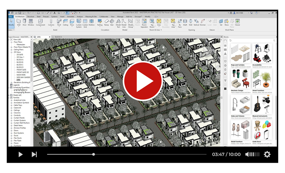The height and width of the screenshot is (173, 285).
Task: Select the Railing tool
Action: [99, 22]
